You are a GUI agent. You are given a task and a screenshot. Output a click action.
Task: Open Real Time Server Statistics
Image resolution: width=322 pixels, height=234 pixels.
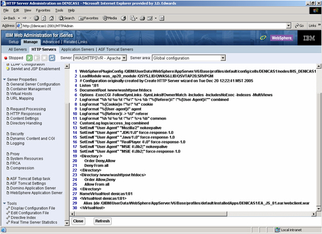click(x=34, y=222)
